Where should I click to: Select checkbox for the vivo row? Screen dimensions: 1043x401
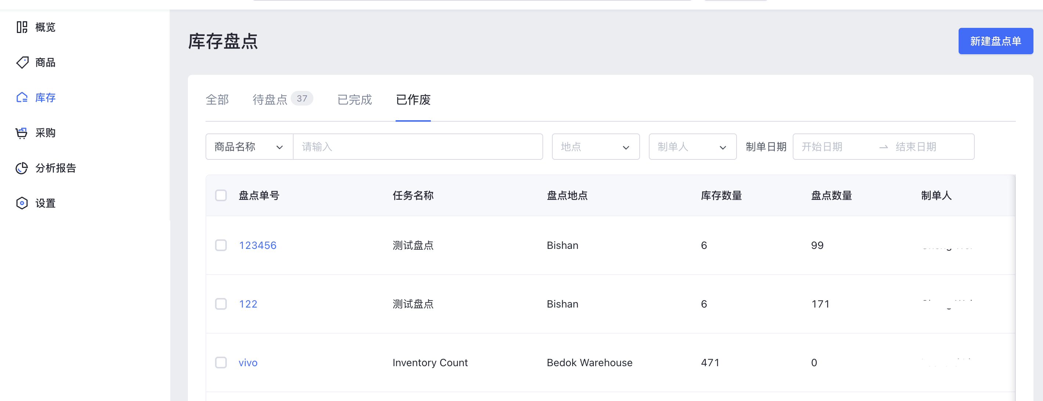[221, 363]
